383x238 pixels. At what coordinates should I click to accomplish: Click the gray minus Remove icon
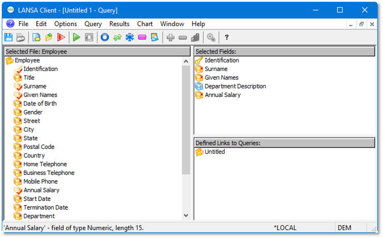(x=183, y=38)
